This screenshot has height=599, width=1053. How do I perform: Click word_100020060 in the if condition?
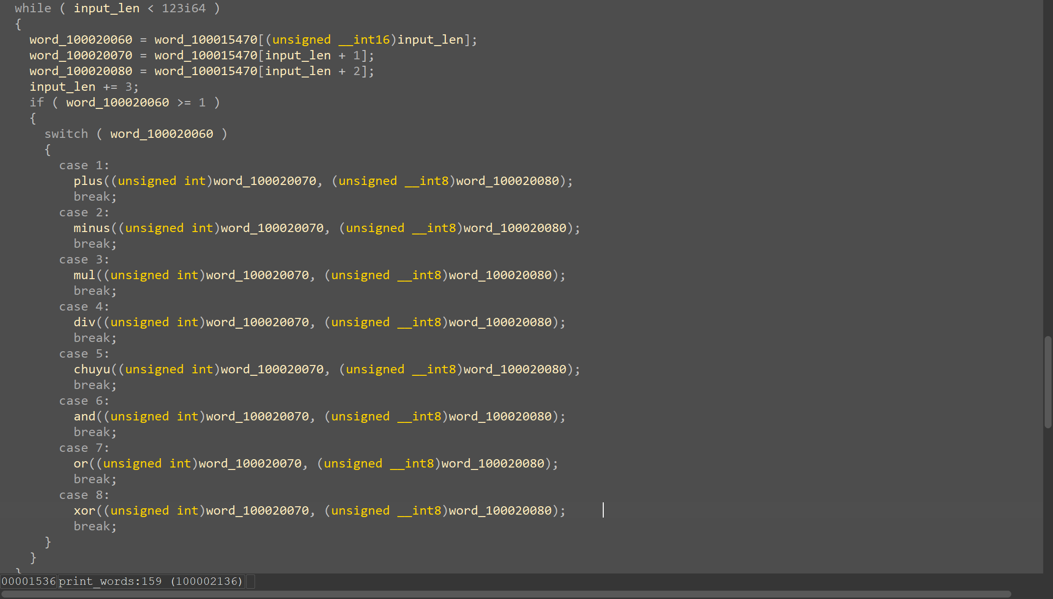pyautogui.click(x=118, y=103)
